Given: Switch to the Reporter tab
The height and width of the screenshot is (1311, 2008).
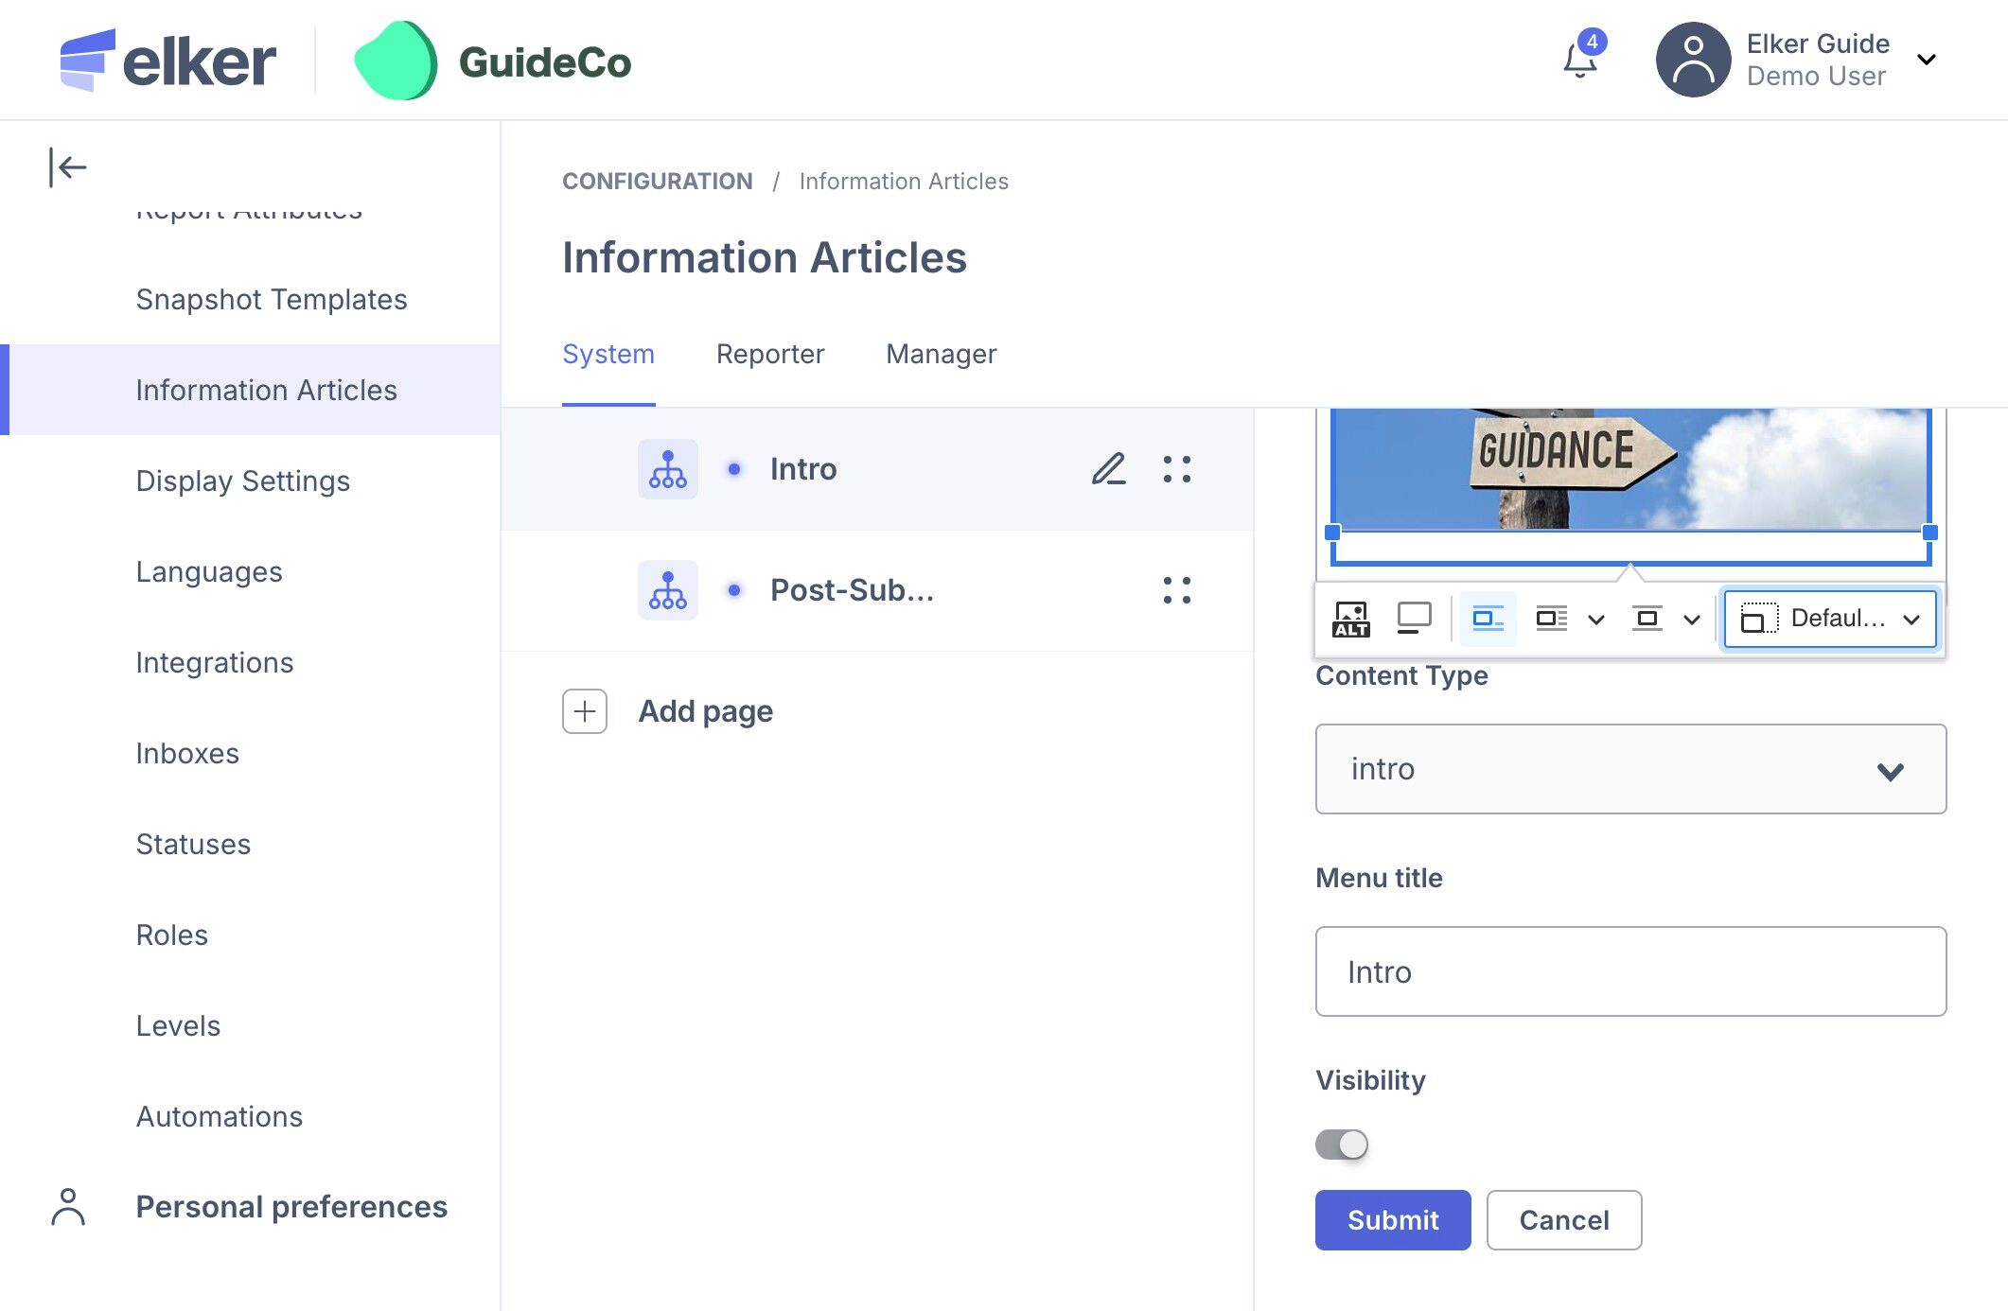Looking at the screenshot, I should [769, 354].
